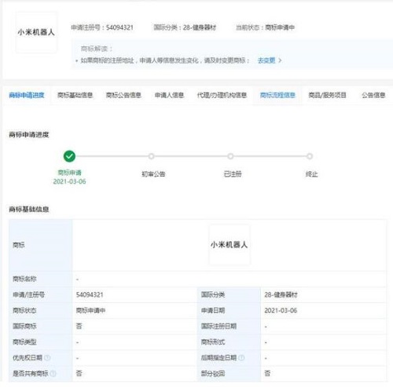
Task: Click the 去变更 link
Action: coord(266,60)
